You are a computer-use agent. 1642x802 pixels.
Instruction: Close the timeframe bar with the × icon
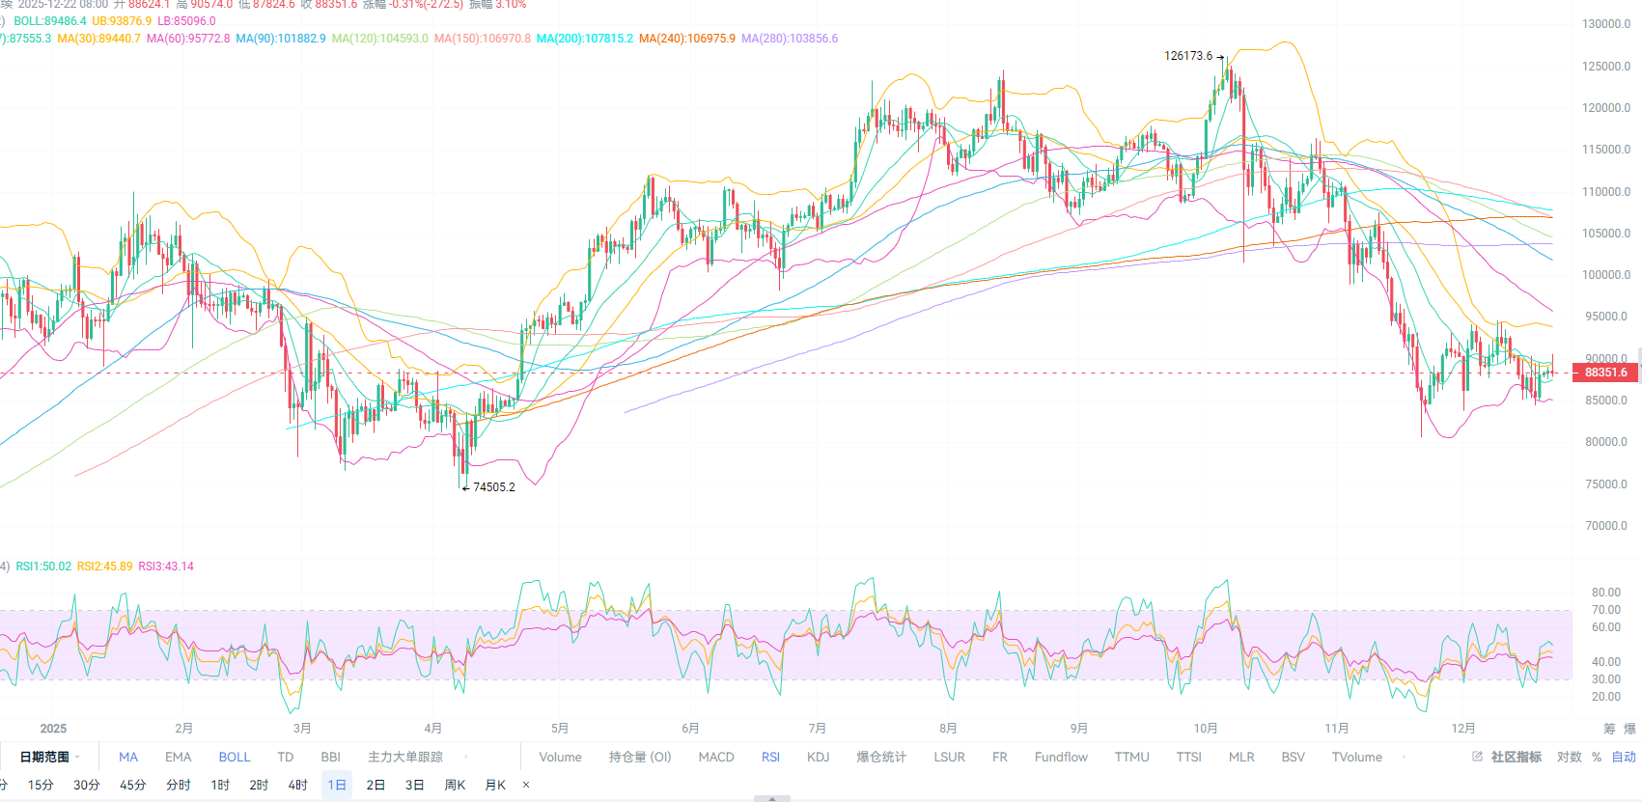pos(526,785)
